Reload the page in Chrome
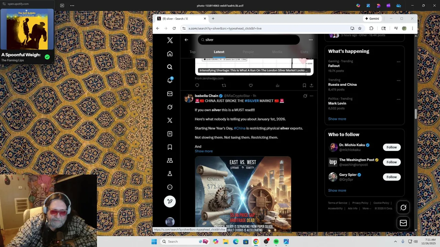Screen dimensions: 440x247 (174, 28)
